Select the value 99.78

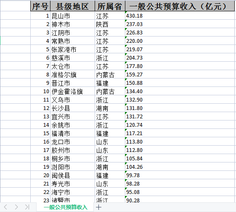point(180,175)
